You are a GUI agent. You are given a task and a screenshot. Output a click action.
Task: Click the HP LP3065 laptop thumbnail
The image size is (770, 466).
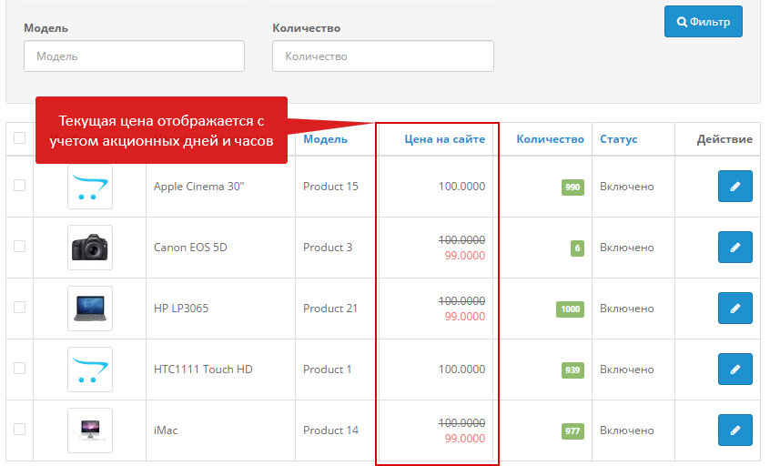[x=90, y=309]
